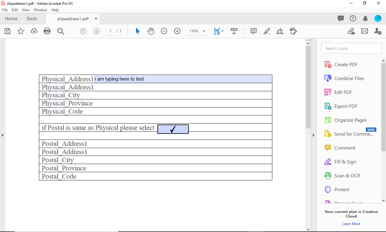The width and height of the screenshot is (386, 232).
Task: Save the shipaddress1.pdf document
Action: coord(7,31)
